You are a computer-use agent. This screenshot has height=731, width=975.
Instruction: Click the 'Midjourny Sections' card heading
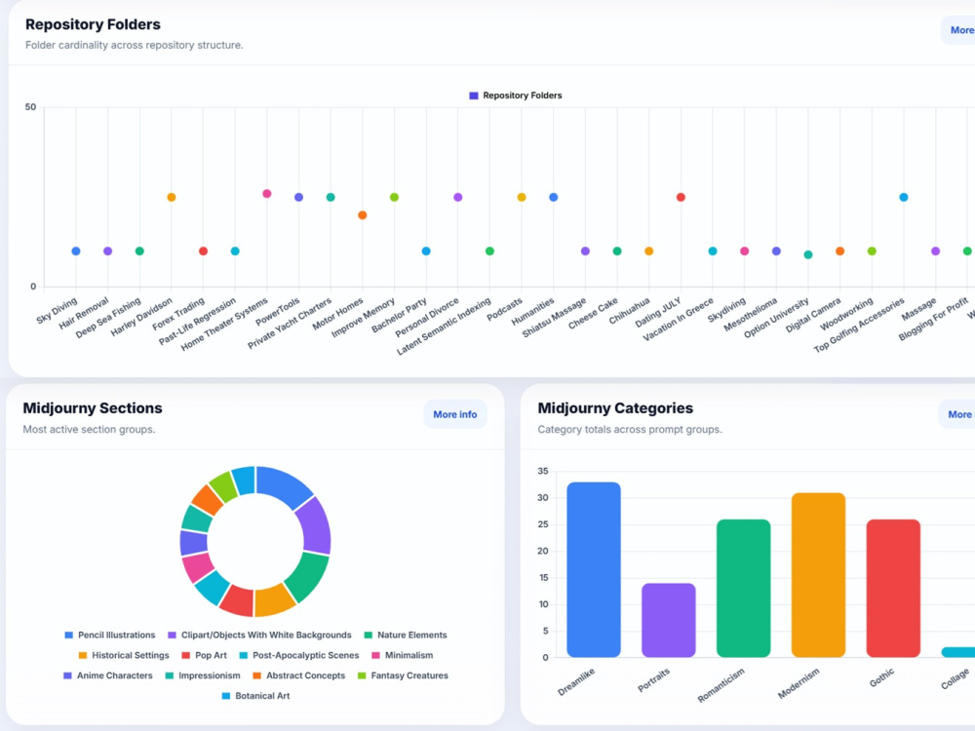[93, 407]
